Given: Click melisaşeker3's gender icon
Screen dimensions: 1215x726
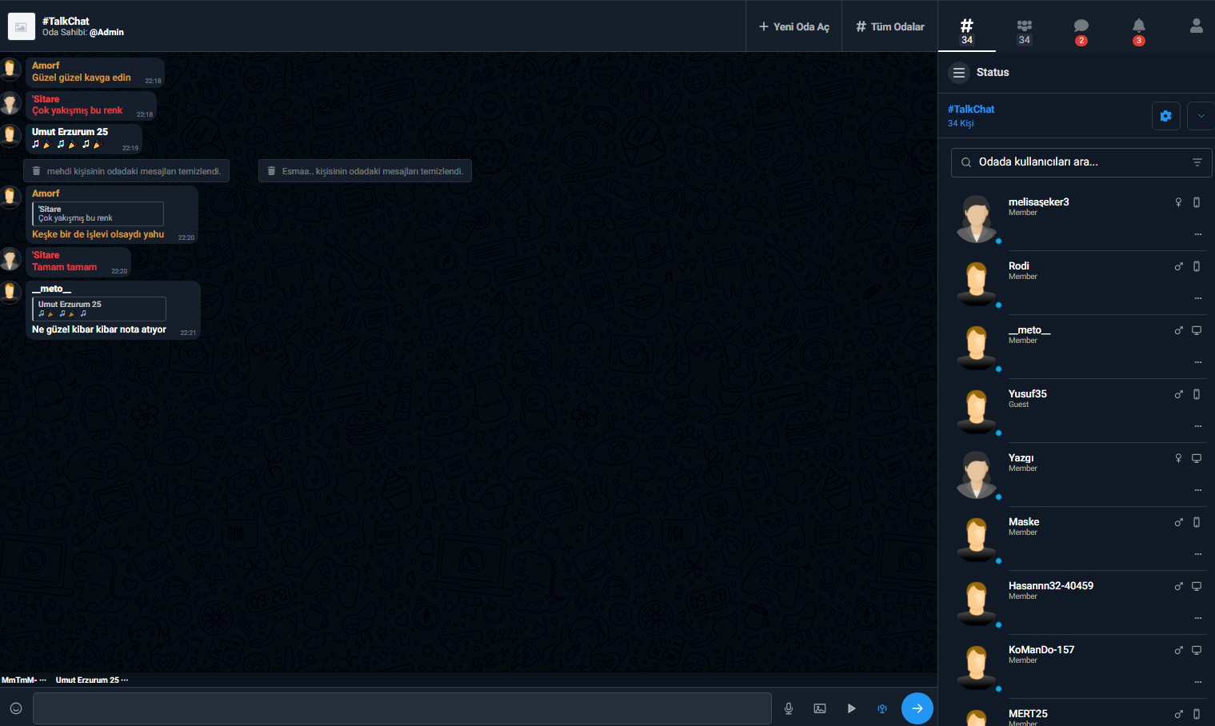Looking at the screenshot, I should click(1178, 202).
